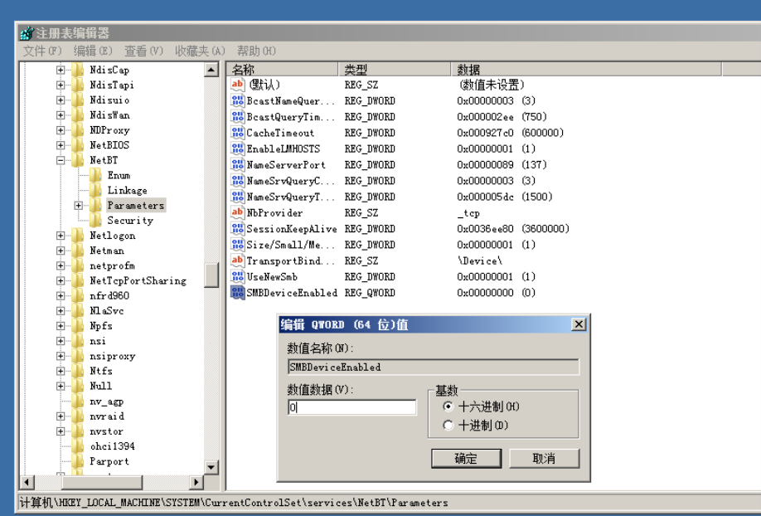Sort by the 数据 column header
The height and width of the screenshot is (516, 761).
586,70
